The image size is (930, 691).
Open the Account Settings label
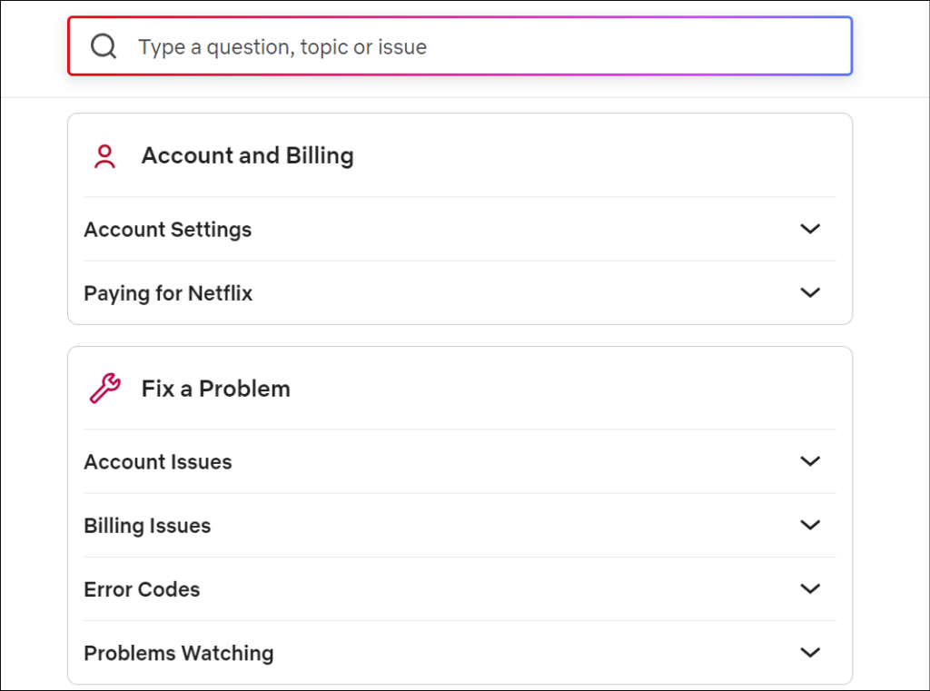click(x=168, y=230)
